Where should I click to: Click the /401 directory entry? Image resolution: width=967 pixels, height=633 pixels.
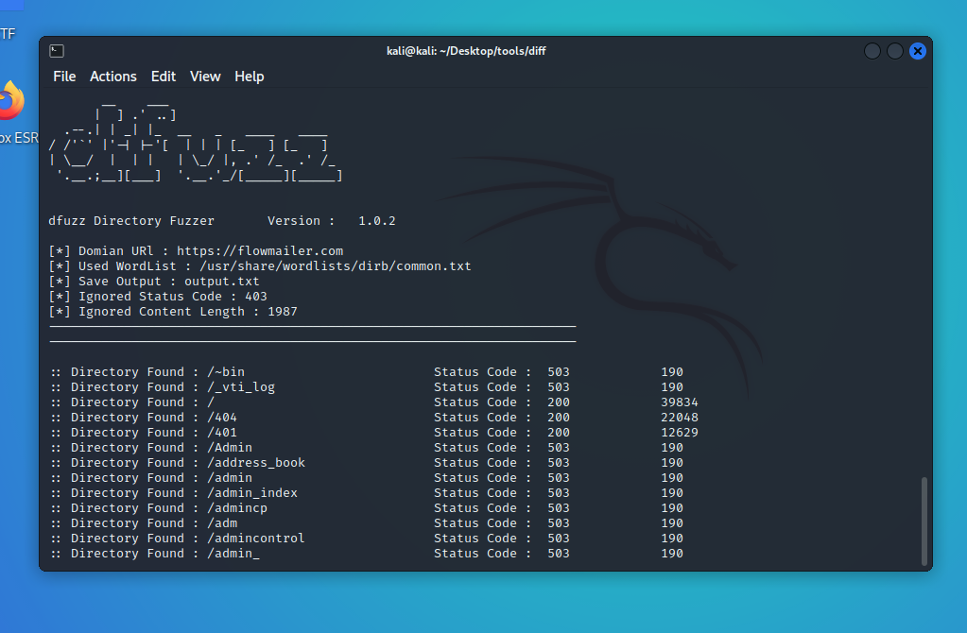point(222,432)
